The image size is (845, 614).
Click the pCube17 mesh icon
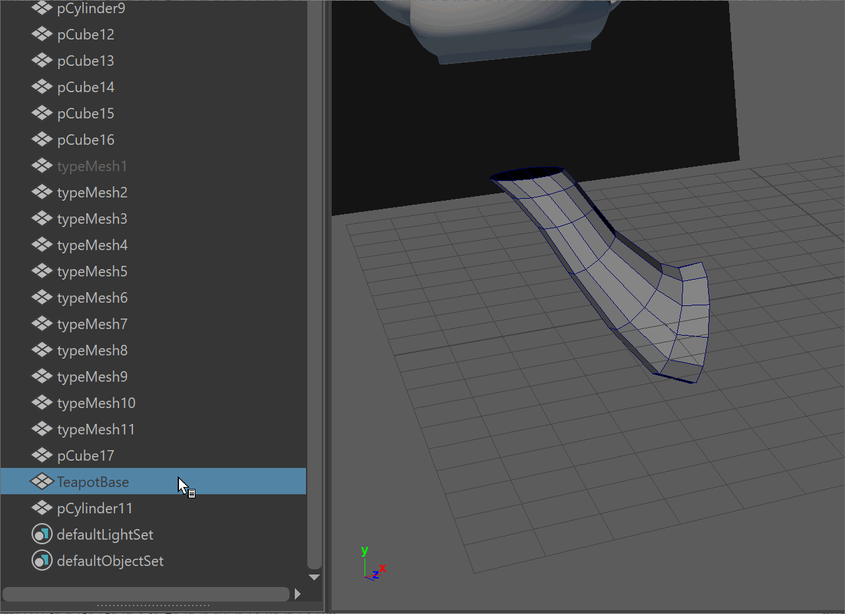pyautogui.click(x=41, y=456)
